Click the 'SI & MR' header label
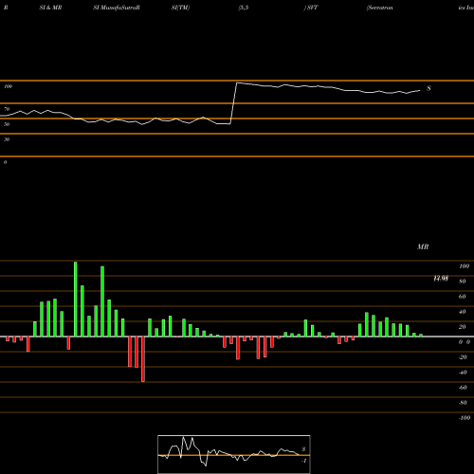This screenshot has width=474, height=474. pyautogui.click(x=50, y=8)
